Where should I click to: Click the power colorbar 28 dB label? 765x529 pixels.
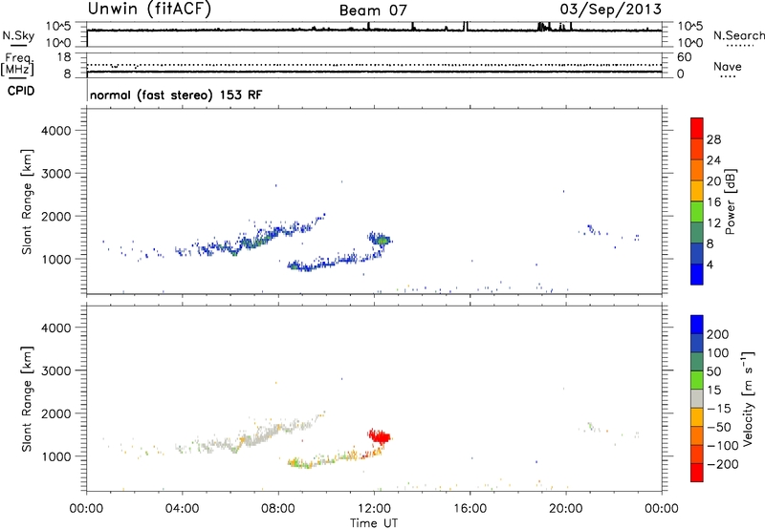713,139
